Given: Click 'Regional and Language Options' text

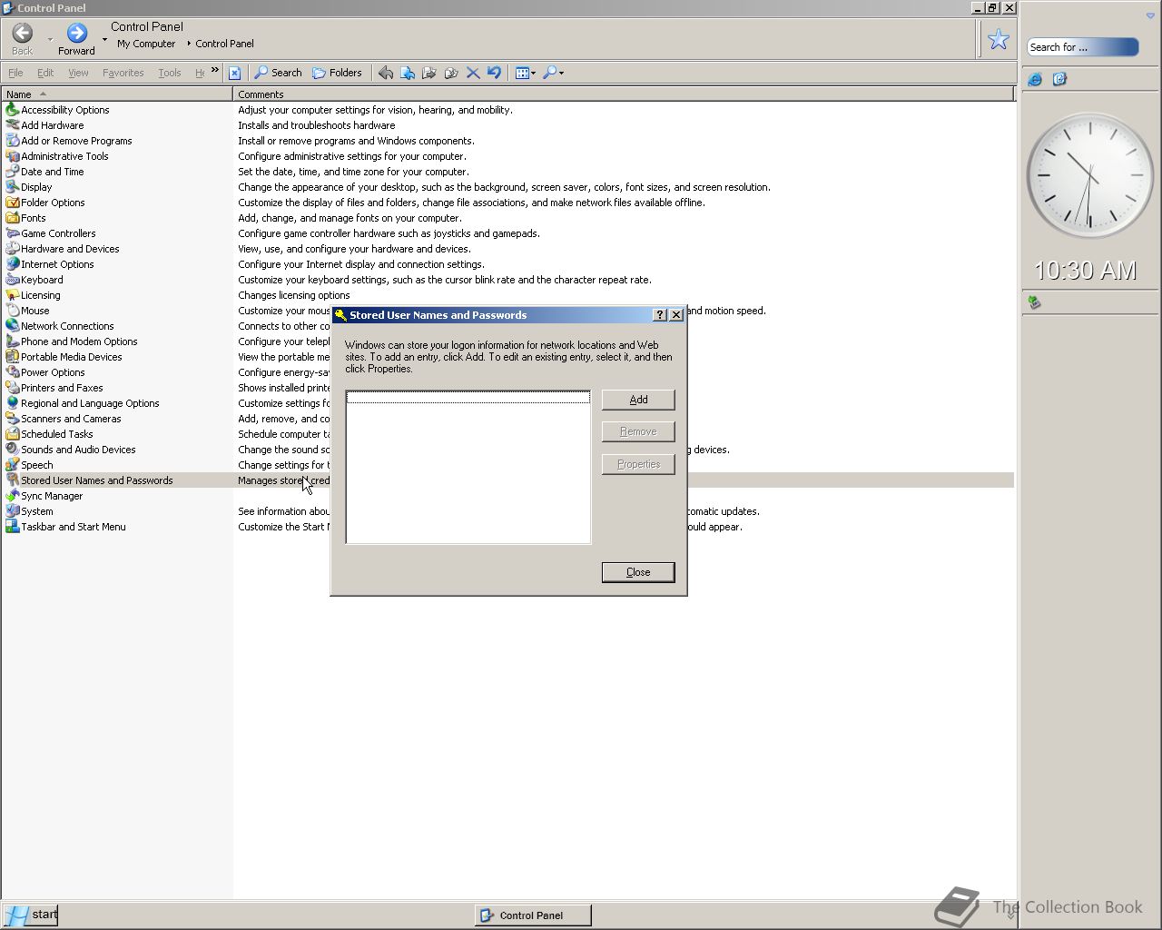Looking at the screenshot, I should click(90, 403).
